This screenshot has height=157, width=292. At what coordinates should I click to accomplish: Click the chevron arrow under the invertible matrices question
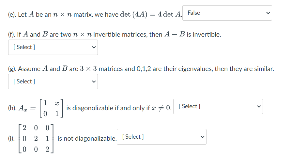tap(94, 47)
